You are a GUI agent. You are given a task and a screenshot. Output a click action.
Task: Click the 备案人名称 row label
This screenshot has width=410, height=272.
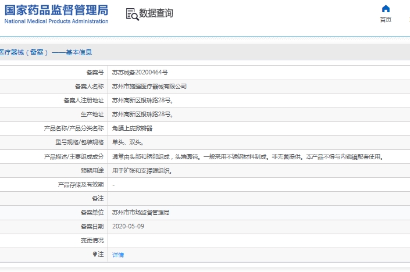90,87
